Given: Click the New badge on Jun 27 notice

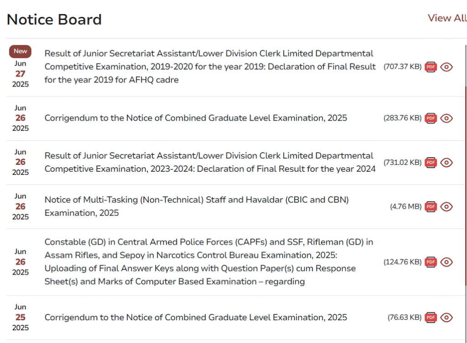Looking at the screenshot, I should 20,51.
